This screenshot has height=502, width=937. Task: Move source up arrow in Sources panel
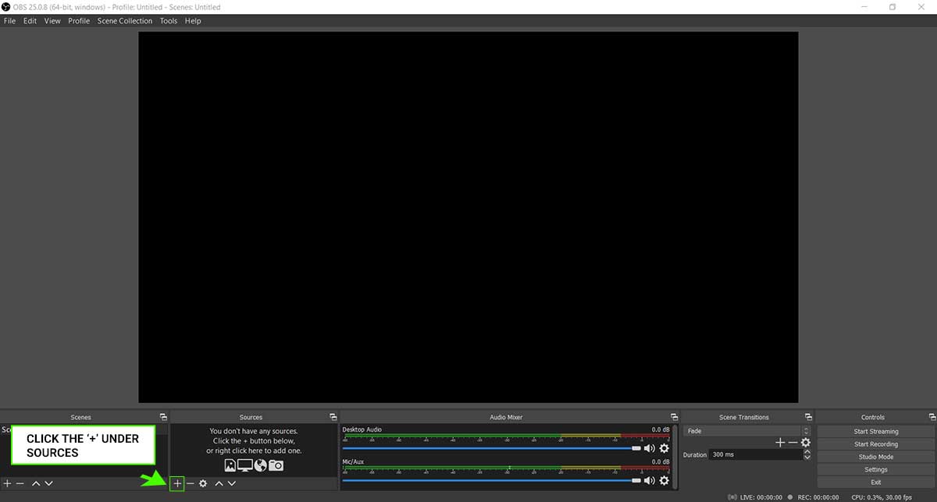click(x=219, y=484)
